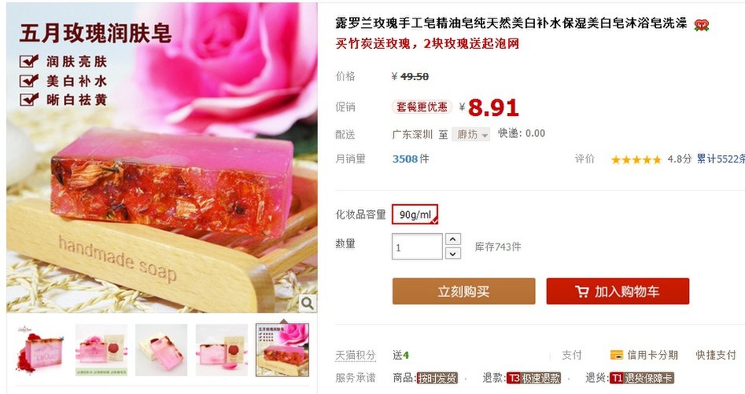
Task: Click the quantity input field
Action: pyautogui.click(x=417, y=247)
